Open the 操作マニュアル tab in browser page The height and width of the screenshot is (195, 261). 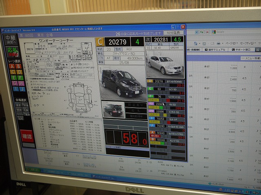coord(215,50)
